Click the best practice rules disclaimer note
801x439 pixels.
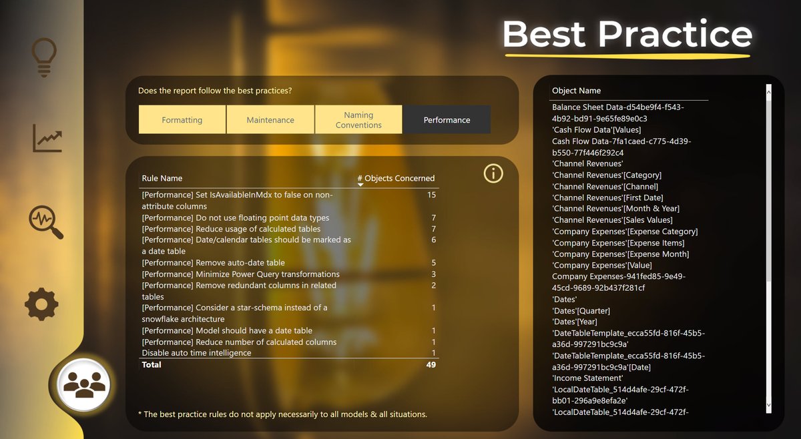[x=282, y=414]
